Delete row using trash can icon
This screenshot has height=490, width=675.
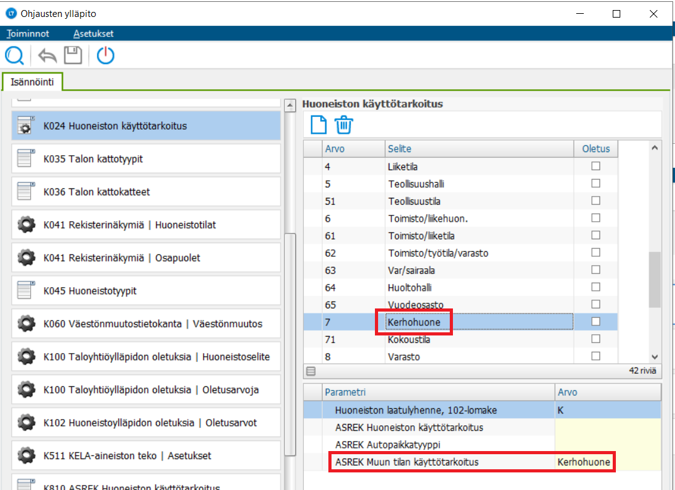click(343, 125)
